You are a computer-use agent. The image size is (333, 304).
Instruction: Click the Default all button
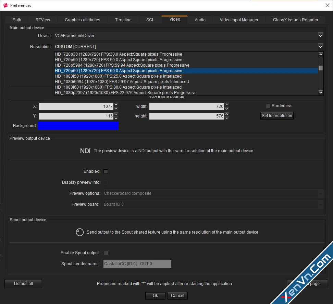click(x=23, y=284)
